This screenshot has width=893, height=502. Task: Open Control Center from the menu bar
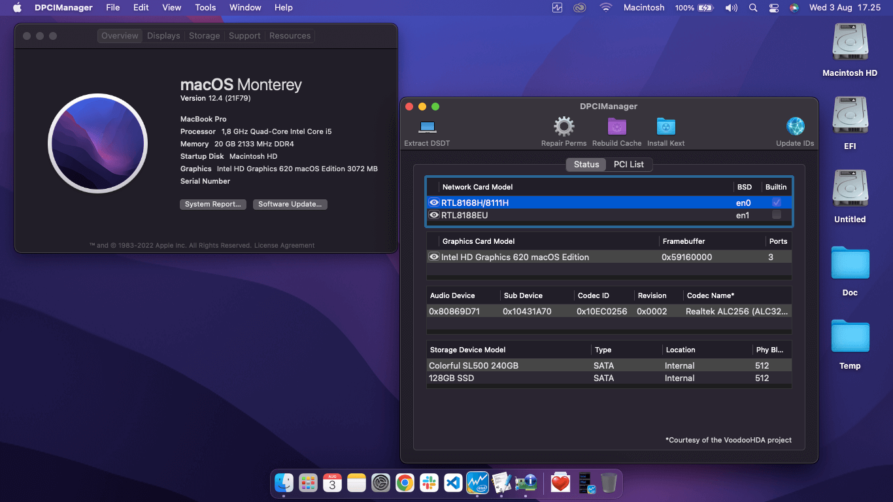[x=774, y=8]
